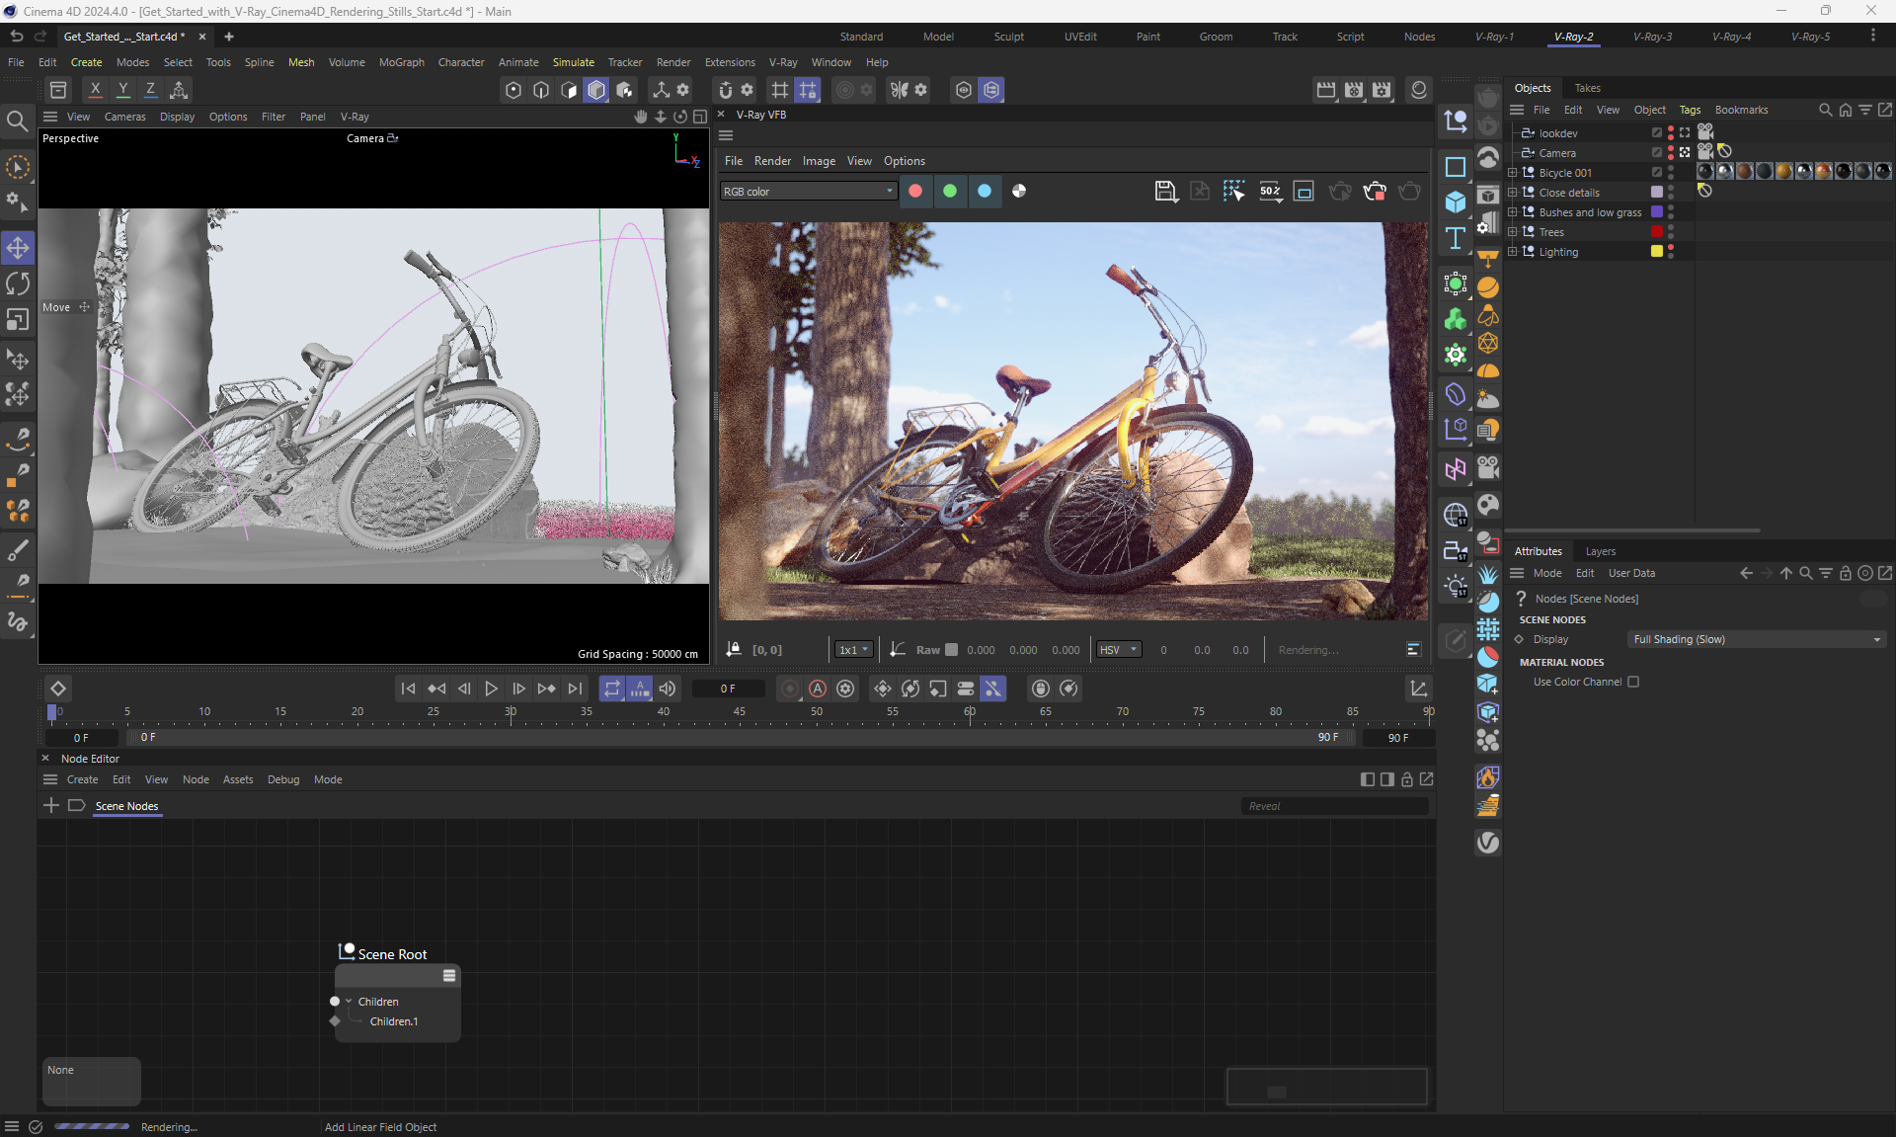Toggle the Use Color Channel checkbox
1896x1137 pixels.
[1633, 682]
